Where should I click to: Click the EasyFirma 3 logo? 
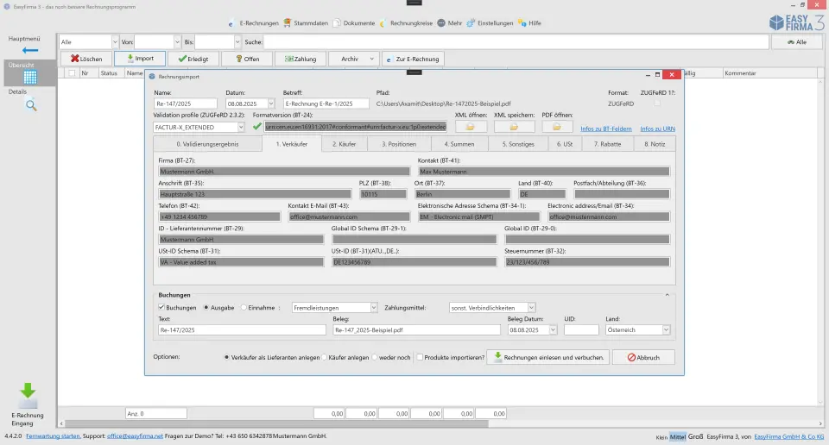click(796, 22)
